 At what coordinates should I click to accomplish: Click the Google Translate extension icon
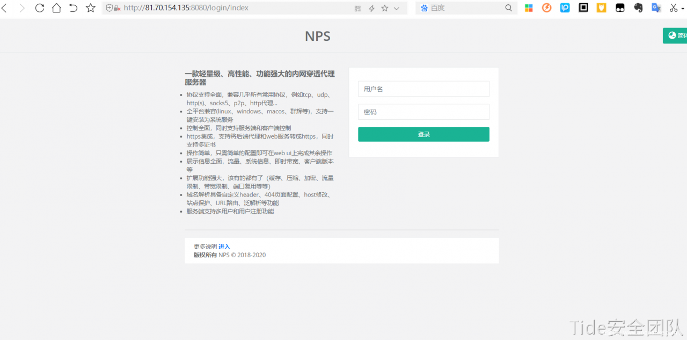point(656,8)
